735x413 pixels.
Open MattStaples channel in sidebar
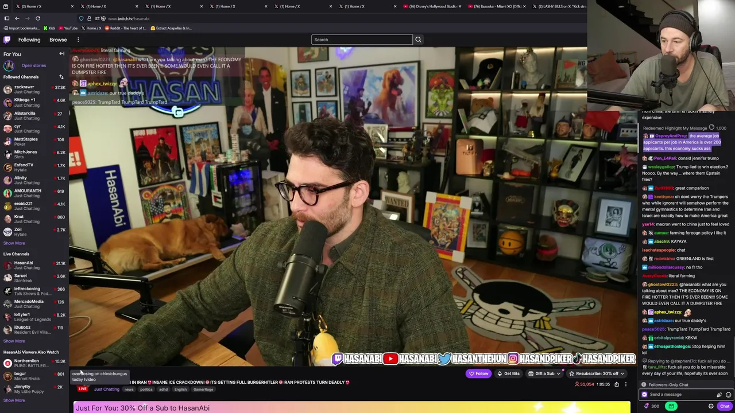coord(34,141)
